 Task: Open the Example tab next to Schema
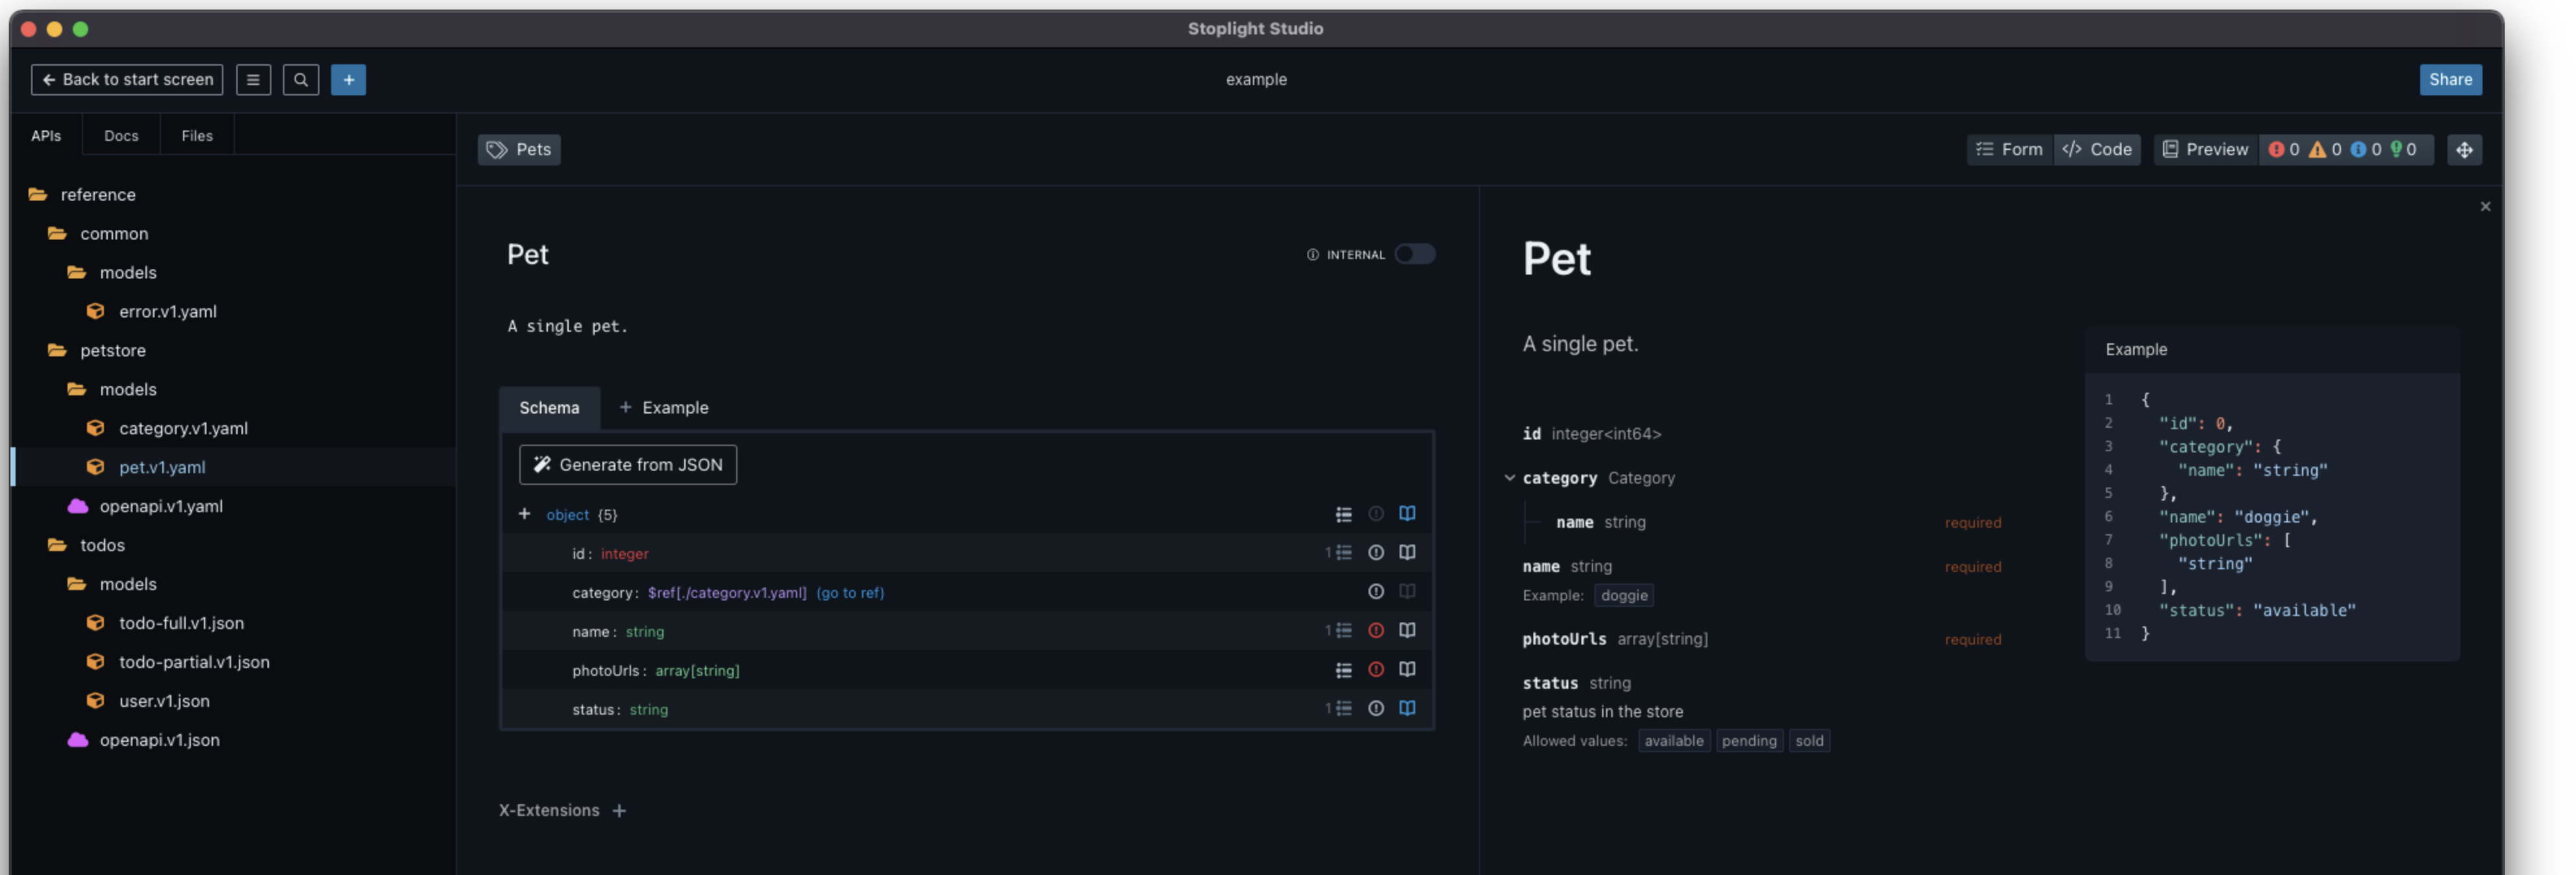[664, 408]
